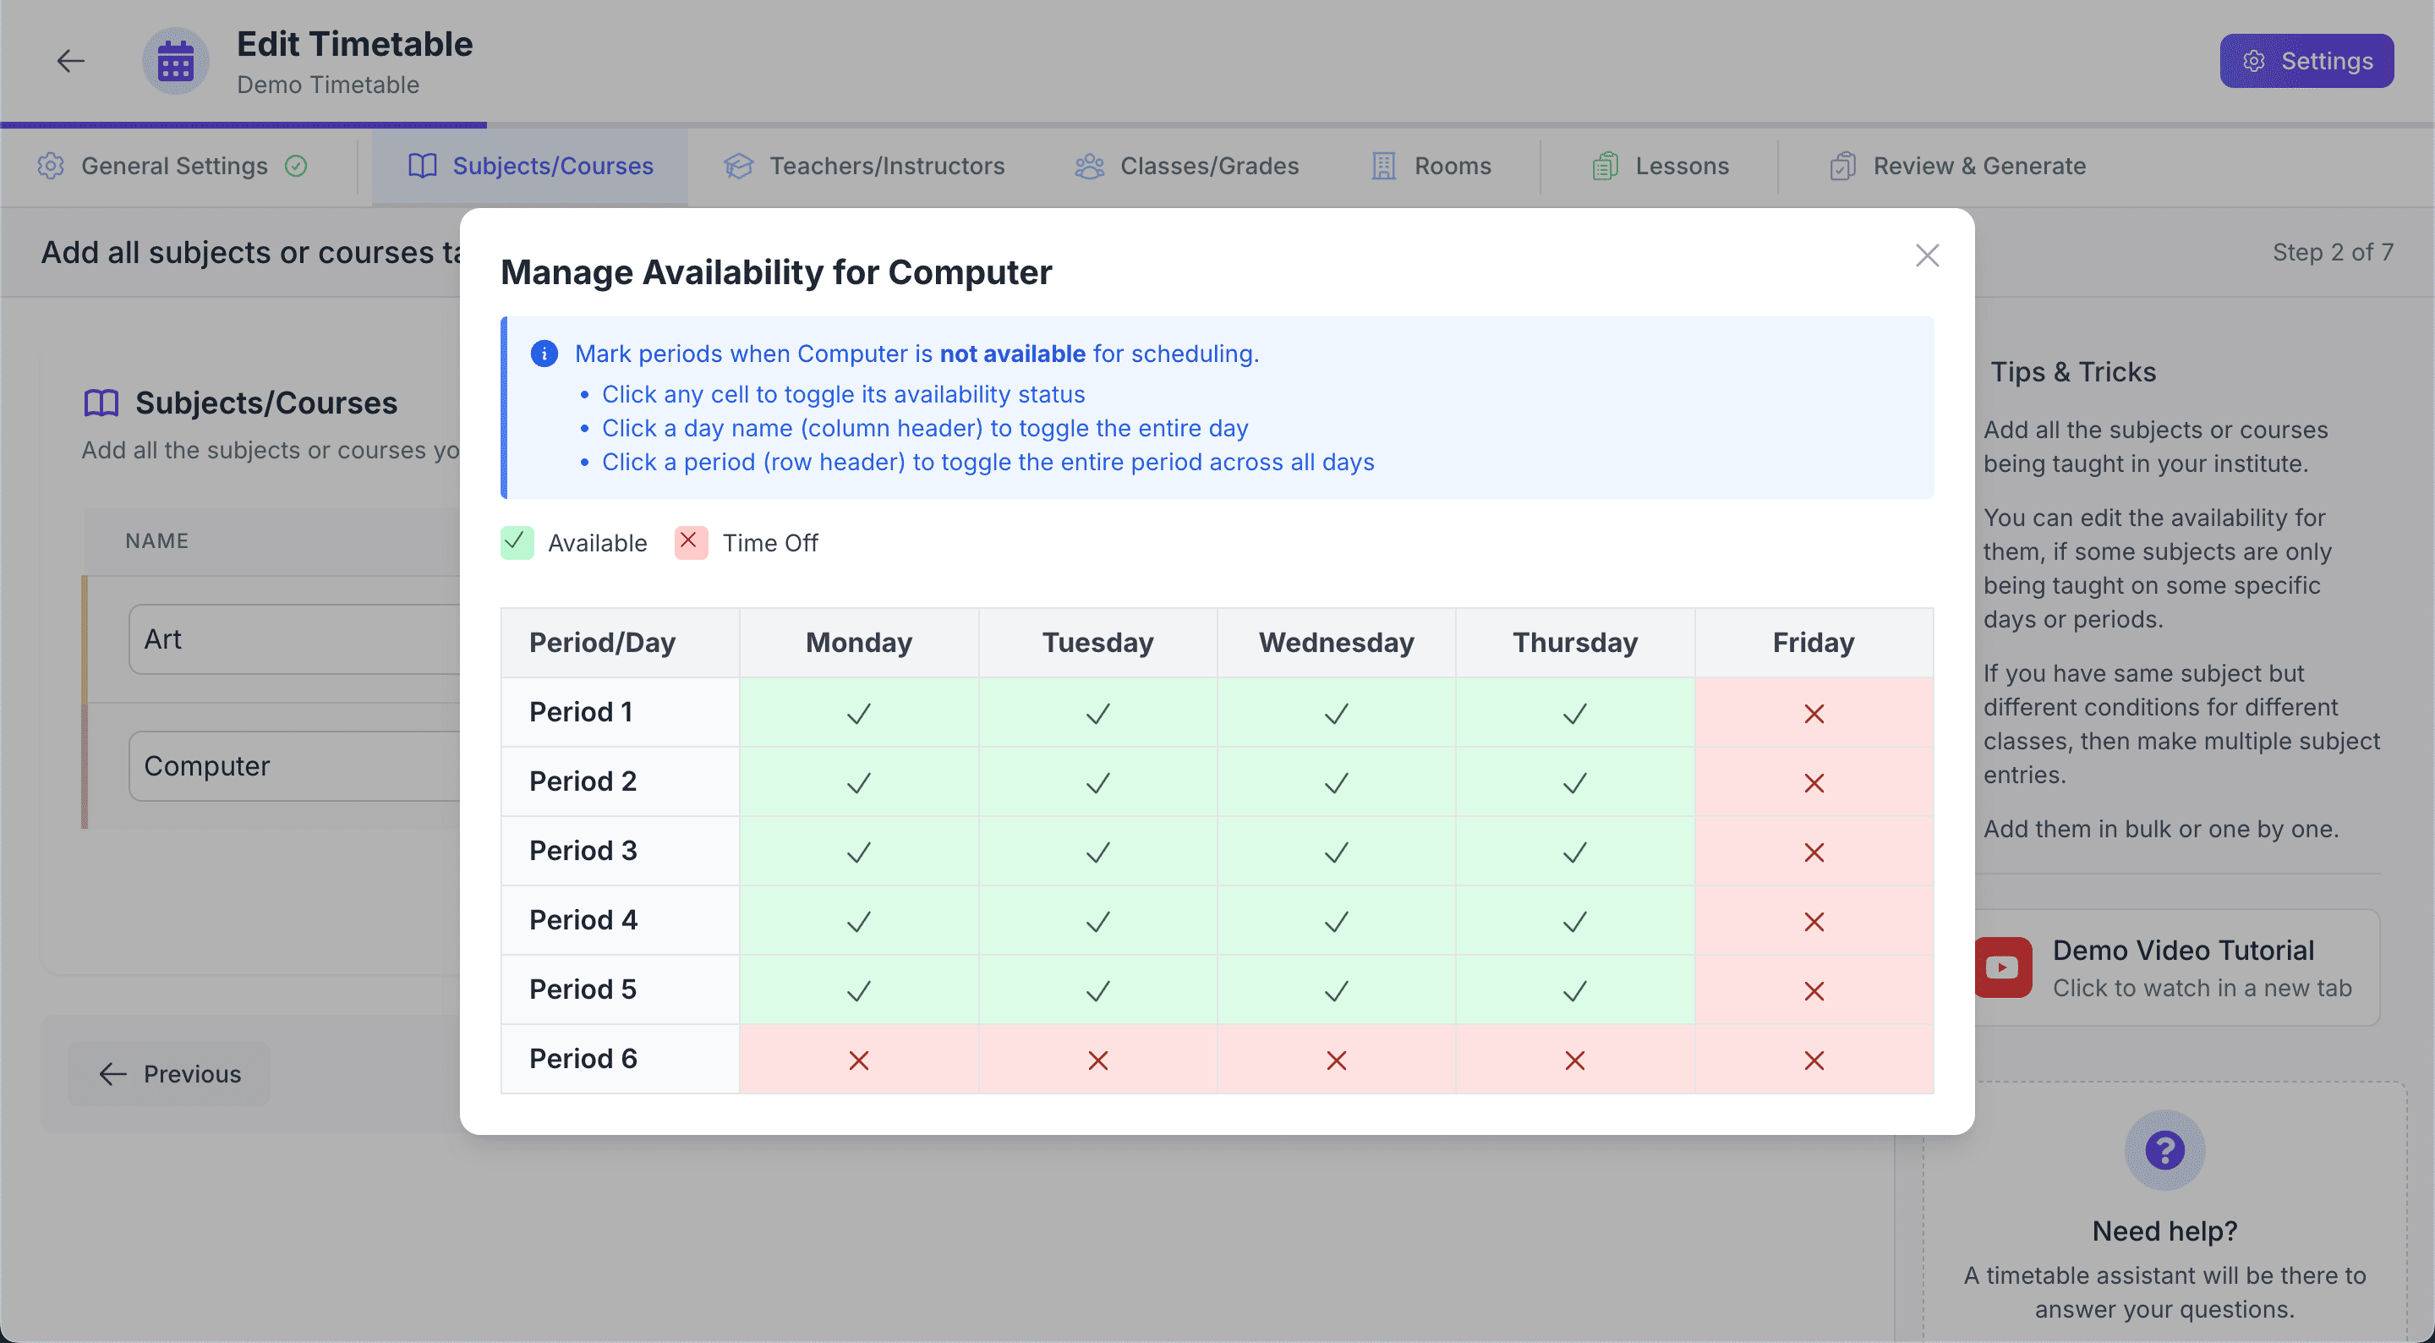Toggle Monday Period 1 availability cell

click(858, 712)
